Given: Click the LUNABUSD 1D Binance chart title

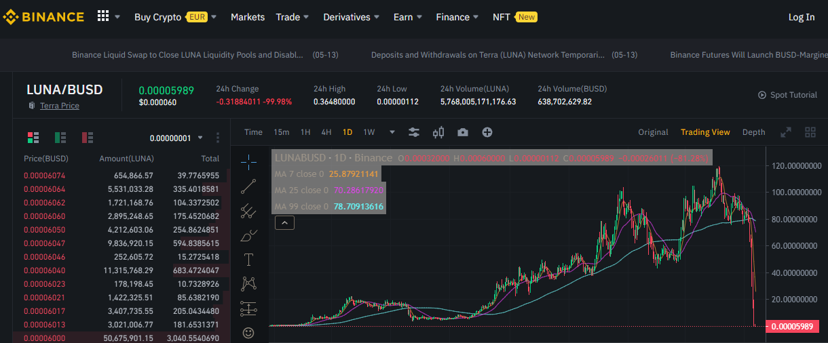Looking at the screenshot, I should (333, 158).
